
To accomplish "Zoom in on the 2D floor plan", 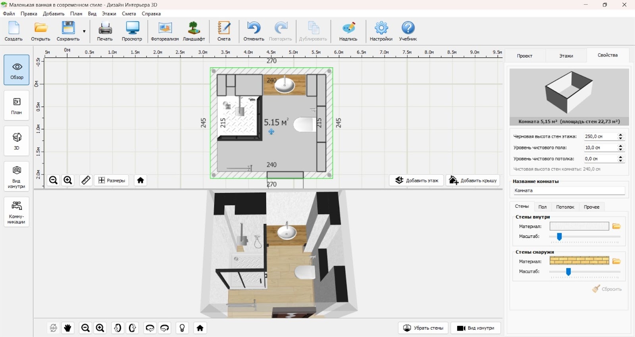I will pos(68,180).
